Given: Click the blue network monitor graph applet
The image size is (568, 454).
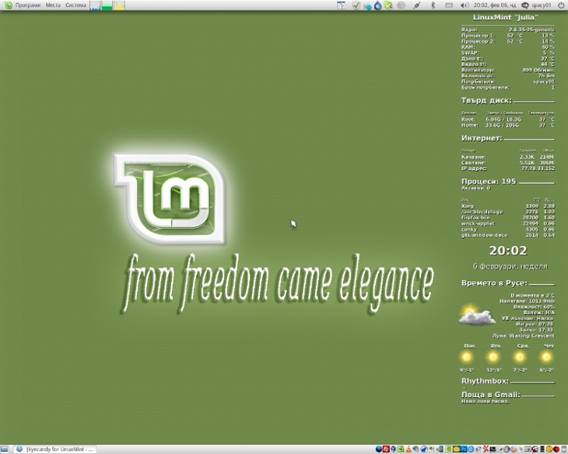Looking at the screenshot, I should coord(95,5).
